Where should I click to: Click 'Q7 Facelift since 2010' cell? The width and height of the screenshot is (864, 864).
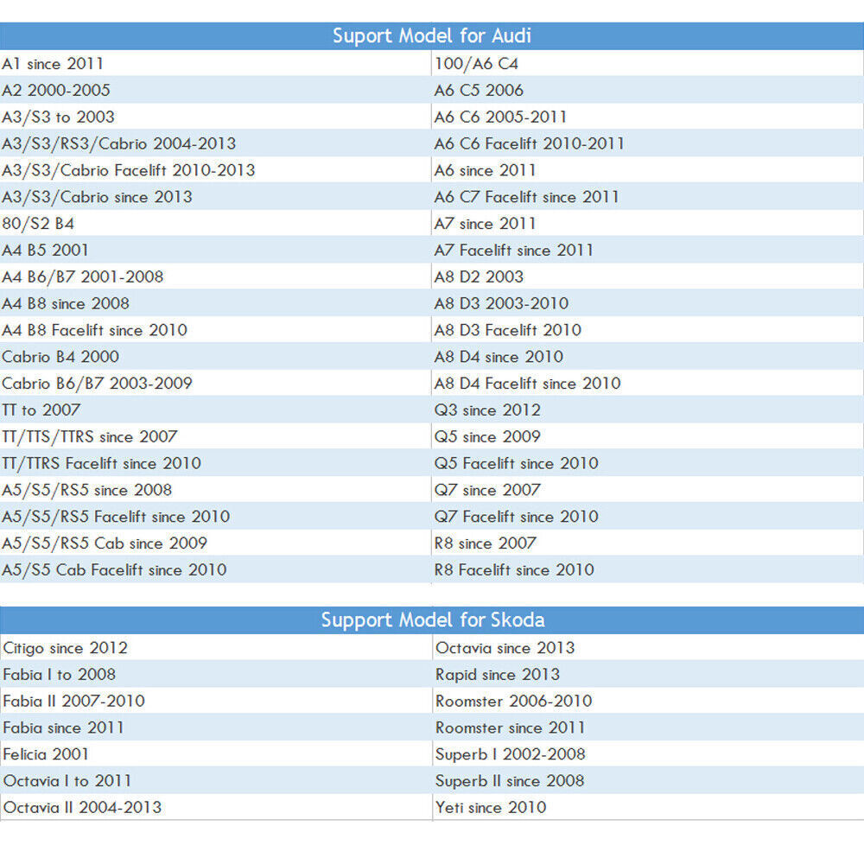647,517
